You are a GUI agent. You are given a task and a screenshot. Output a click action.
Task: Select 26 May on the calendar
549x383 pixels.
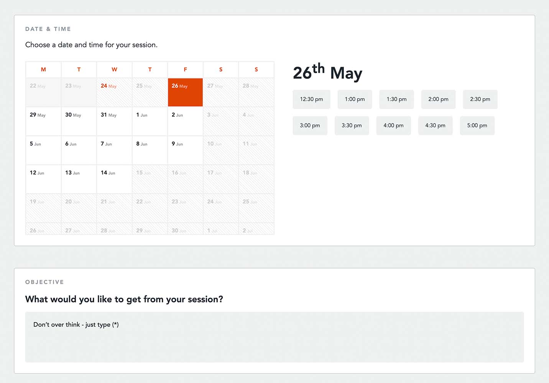coord(185,92)
